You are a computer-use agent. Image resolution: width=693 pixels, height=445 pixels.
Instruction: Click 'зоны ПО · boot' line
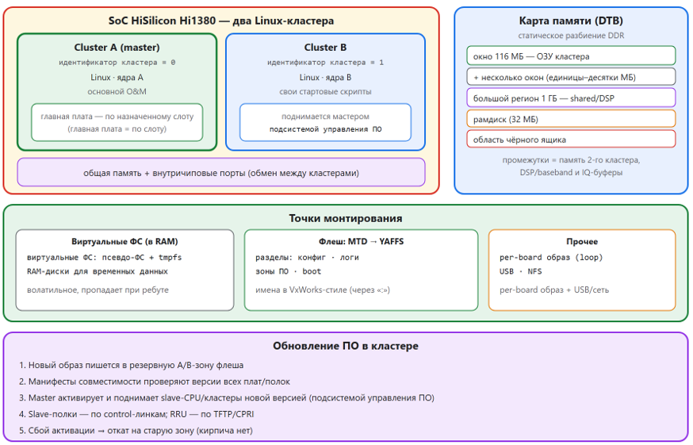coord(288,271)
